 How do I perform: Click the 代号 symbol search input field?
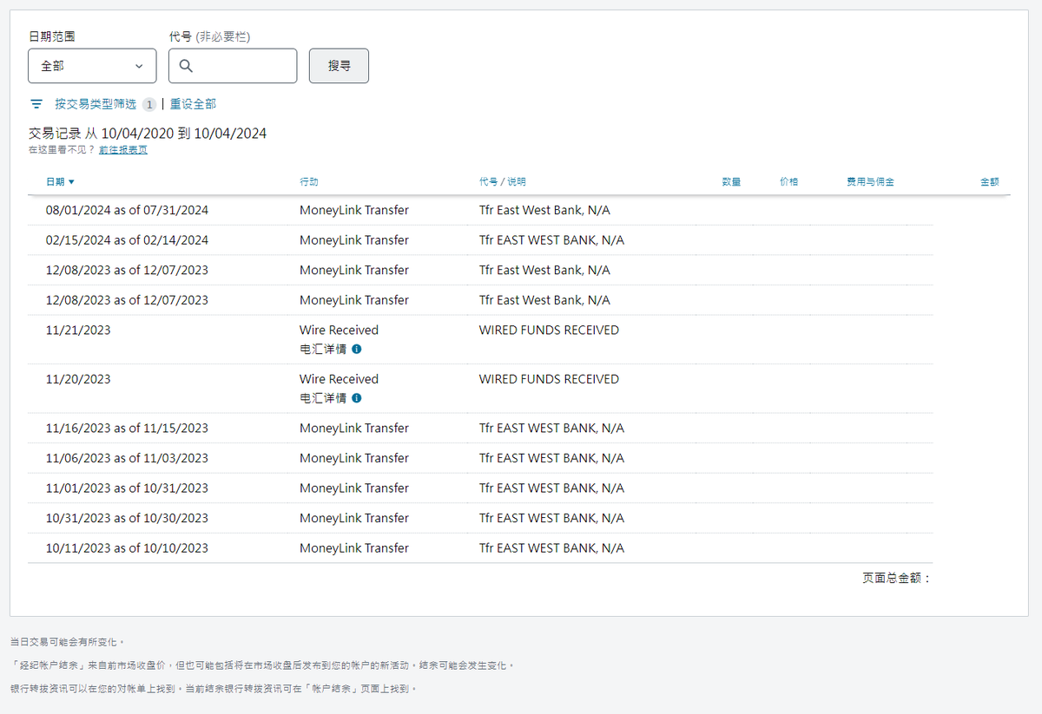[x=233, y=66]
